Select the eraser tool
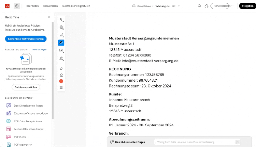This screenshot has width=256, height=147. click(61, 75)
